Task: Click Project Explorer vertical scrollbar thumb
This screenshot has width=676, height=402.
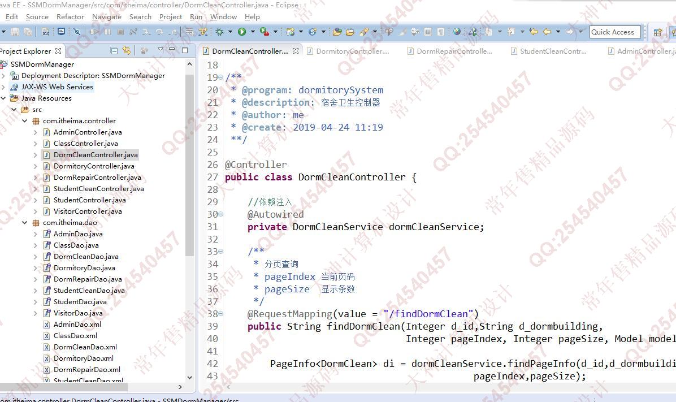Action: point(190,165)
